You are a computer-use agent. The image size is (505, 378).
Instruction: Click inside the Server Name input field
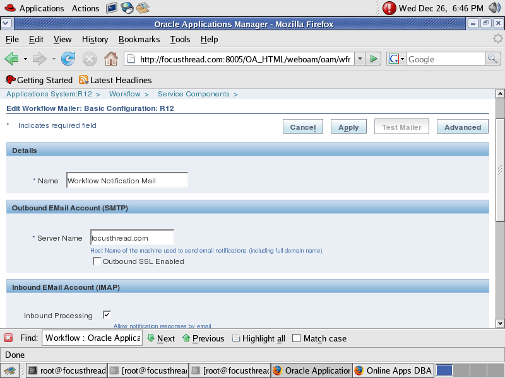click(x=131, y=237)
